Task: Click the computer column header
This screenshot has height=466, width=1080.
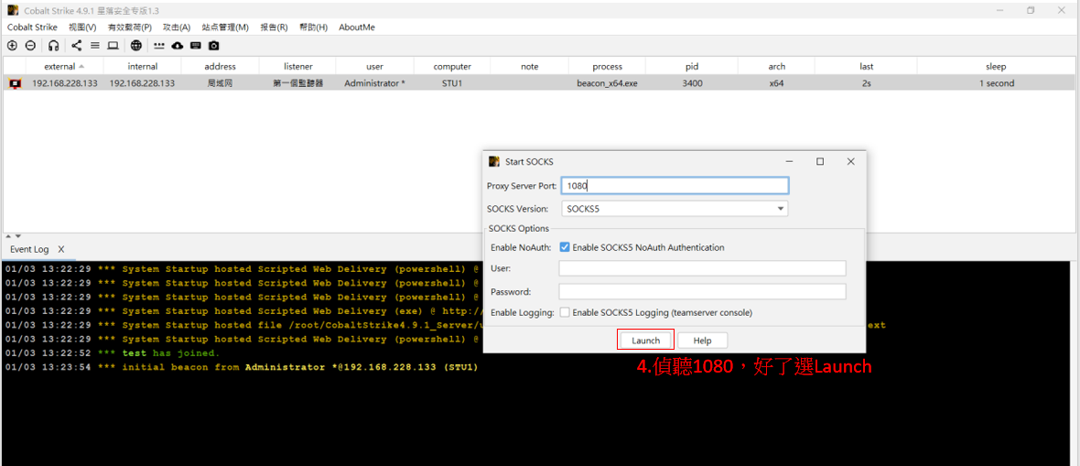Action: [x=452, y=67]
